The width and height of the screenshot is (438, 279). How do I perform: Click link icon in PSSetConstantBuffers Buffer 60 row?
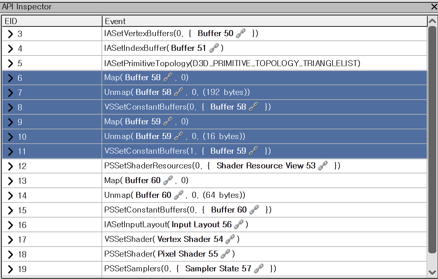(x=254, y=210)
